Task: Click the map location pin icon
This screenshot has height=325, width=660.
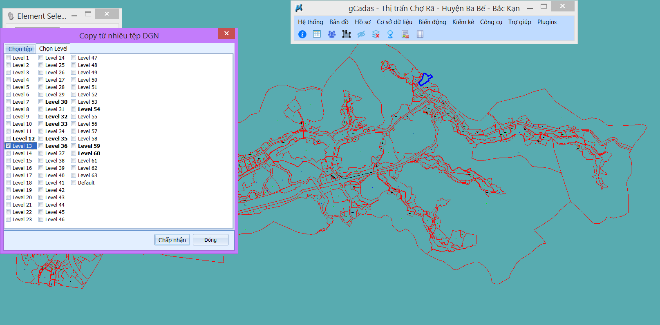Action: (390, 34)
